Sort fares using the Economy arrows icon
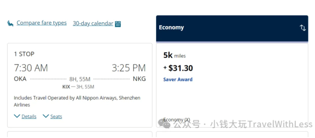The image size is (315, 138). (x=303, y=28)
